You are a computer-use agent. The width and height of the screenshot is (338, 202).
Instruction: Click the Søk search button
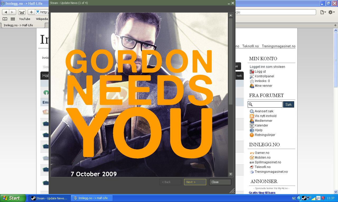point(289,104)
